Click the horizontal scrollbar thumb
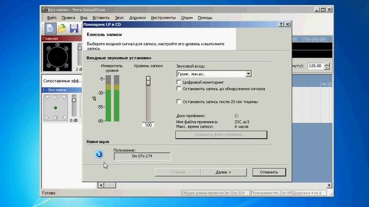The height and width of the screenshot is (207, 369). (110, 185)
